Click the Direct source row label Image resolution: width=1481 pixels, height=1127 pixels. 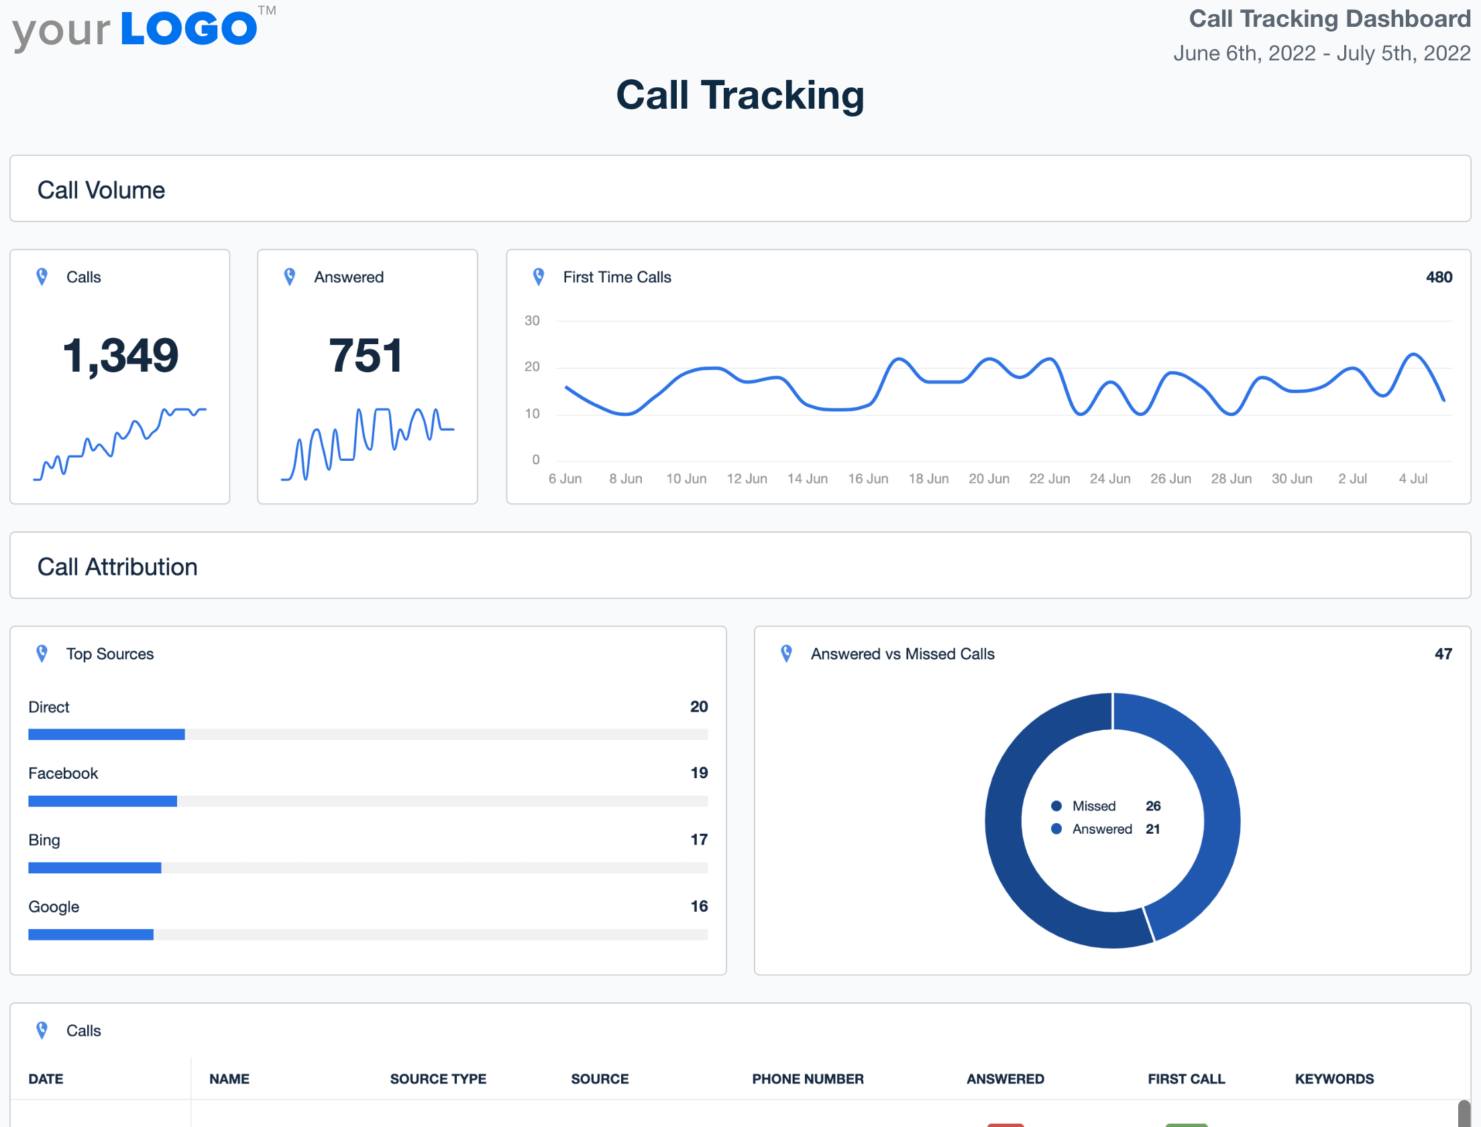click(48, 707)
